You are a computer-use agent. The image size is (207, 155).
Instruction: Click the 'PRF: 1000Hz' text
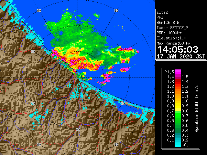tap(169, 33)
